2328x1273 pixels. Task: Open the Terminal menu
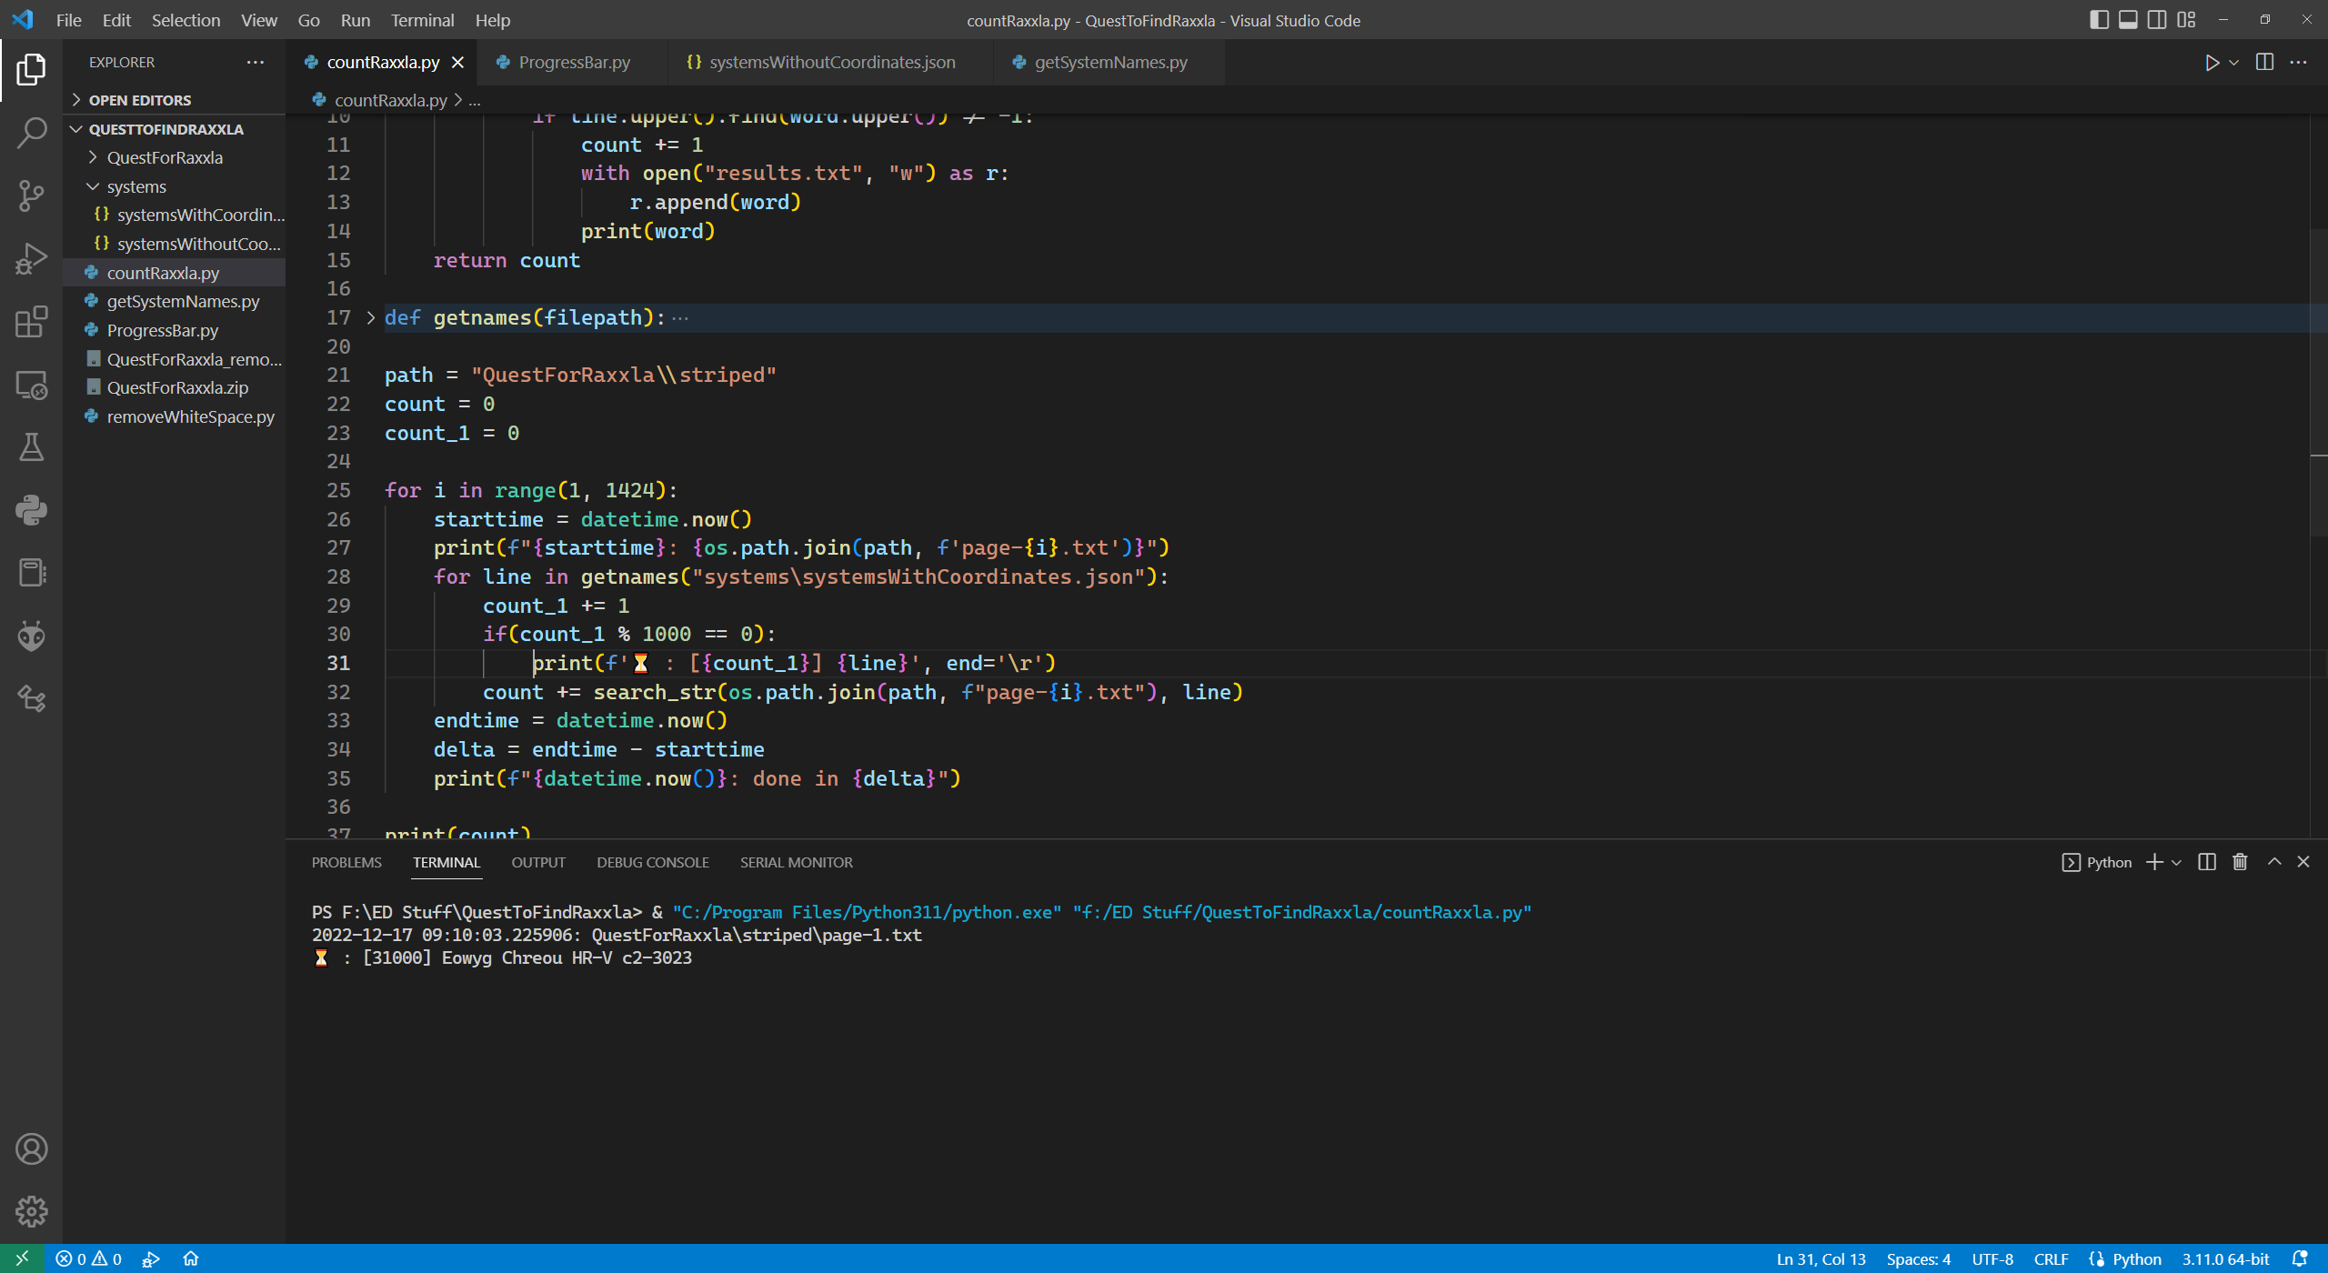pos(422,20)
